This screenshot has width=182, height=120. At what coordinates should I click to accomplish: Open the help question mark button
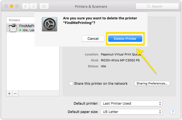click(173, 112)
